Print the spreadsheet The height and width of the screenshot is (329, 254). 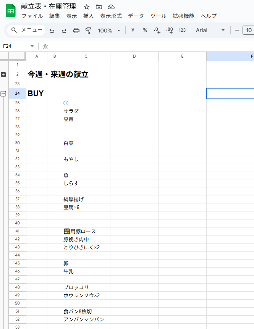tap(76, 31)
